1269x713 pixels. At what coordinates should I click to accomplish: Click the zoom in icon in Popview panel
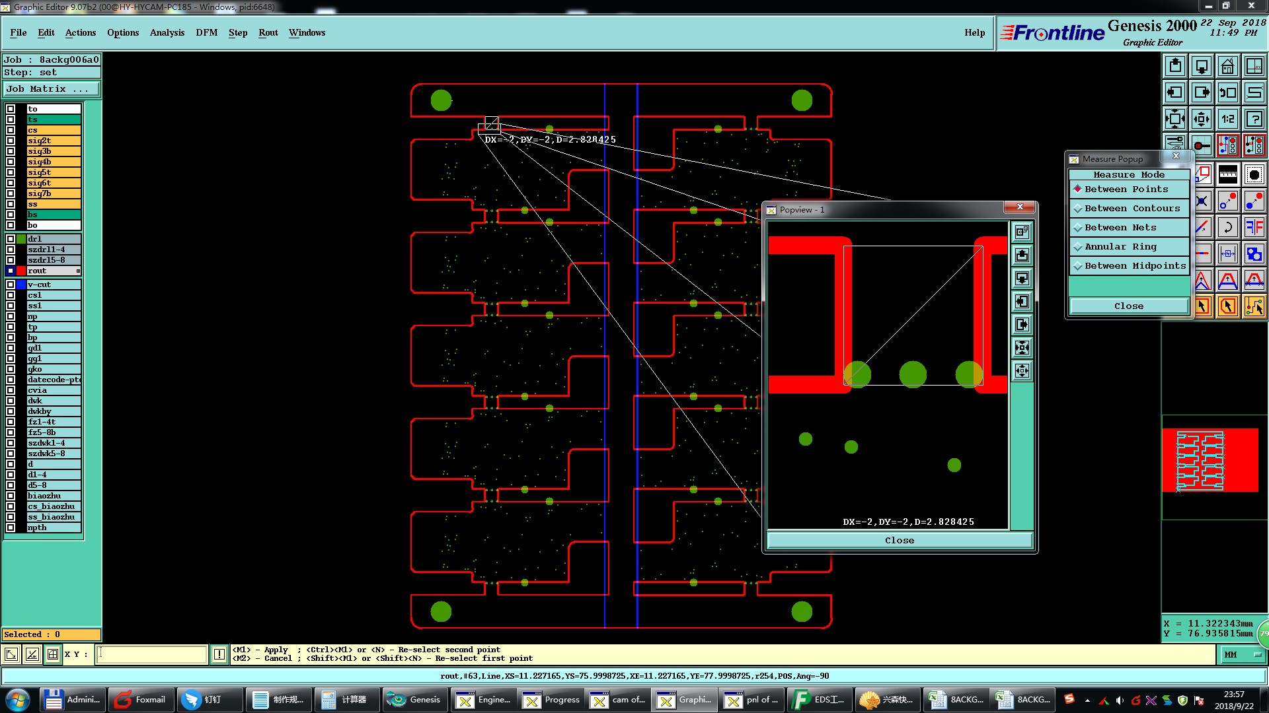tap(1022, 348)
